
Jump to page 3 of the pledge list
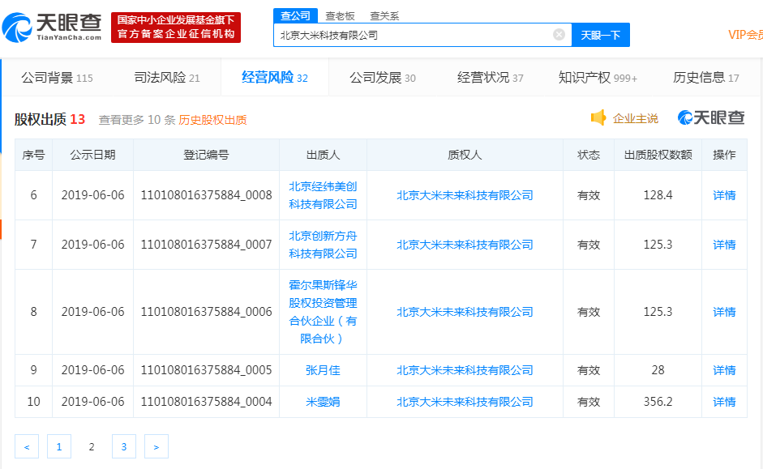click(123, 446)
